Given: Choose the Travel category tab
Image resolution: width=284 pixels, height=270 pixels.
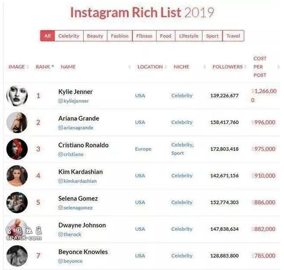Looking at the screenshot, I should 233,36.
